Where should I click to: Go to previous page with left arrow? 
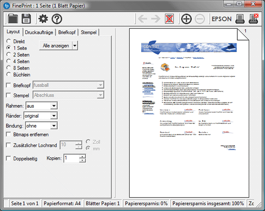[x=142, y=19]
